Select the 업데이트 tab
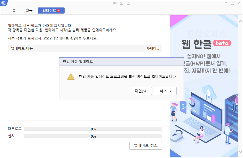243x158 pixels. coord(51,11)
